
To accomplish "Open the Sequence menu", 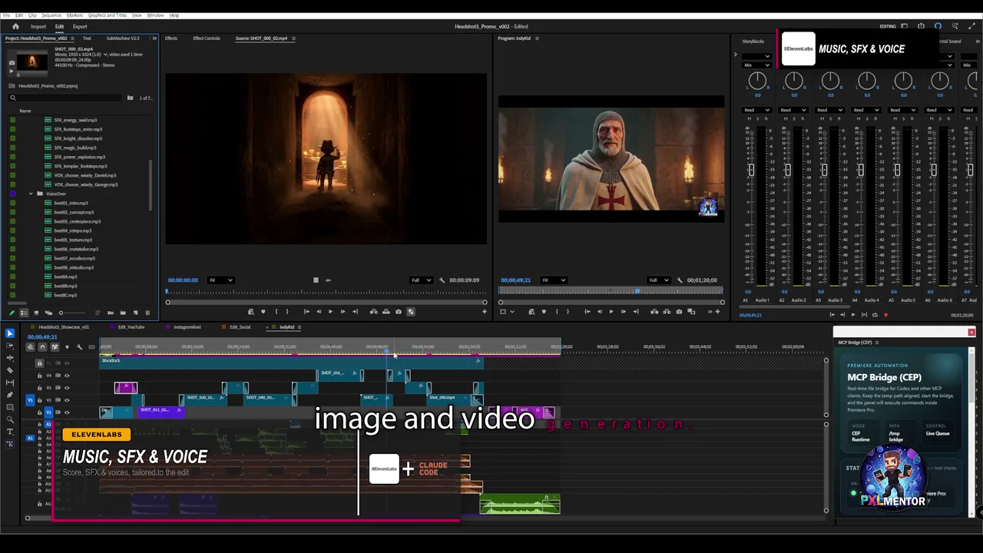I will (51, 15).
